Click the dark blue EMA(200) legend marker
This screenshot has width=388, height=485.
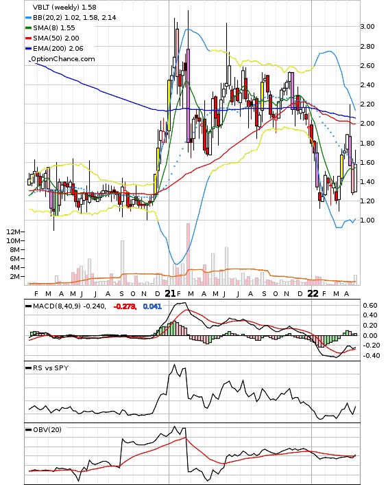pyautogui.click(x=28, y=49)
